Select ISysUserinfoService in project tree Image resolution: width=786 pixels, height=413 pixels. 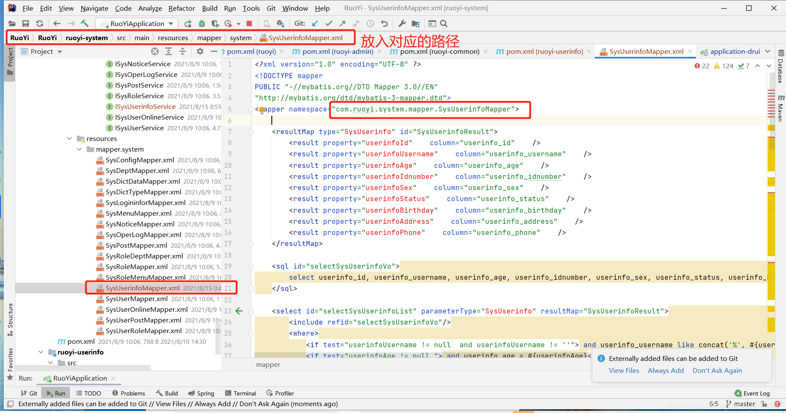coord(145,106)
